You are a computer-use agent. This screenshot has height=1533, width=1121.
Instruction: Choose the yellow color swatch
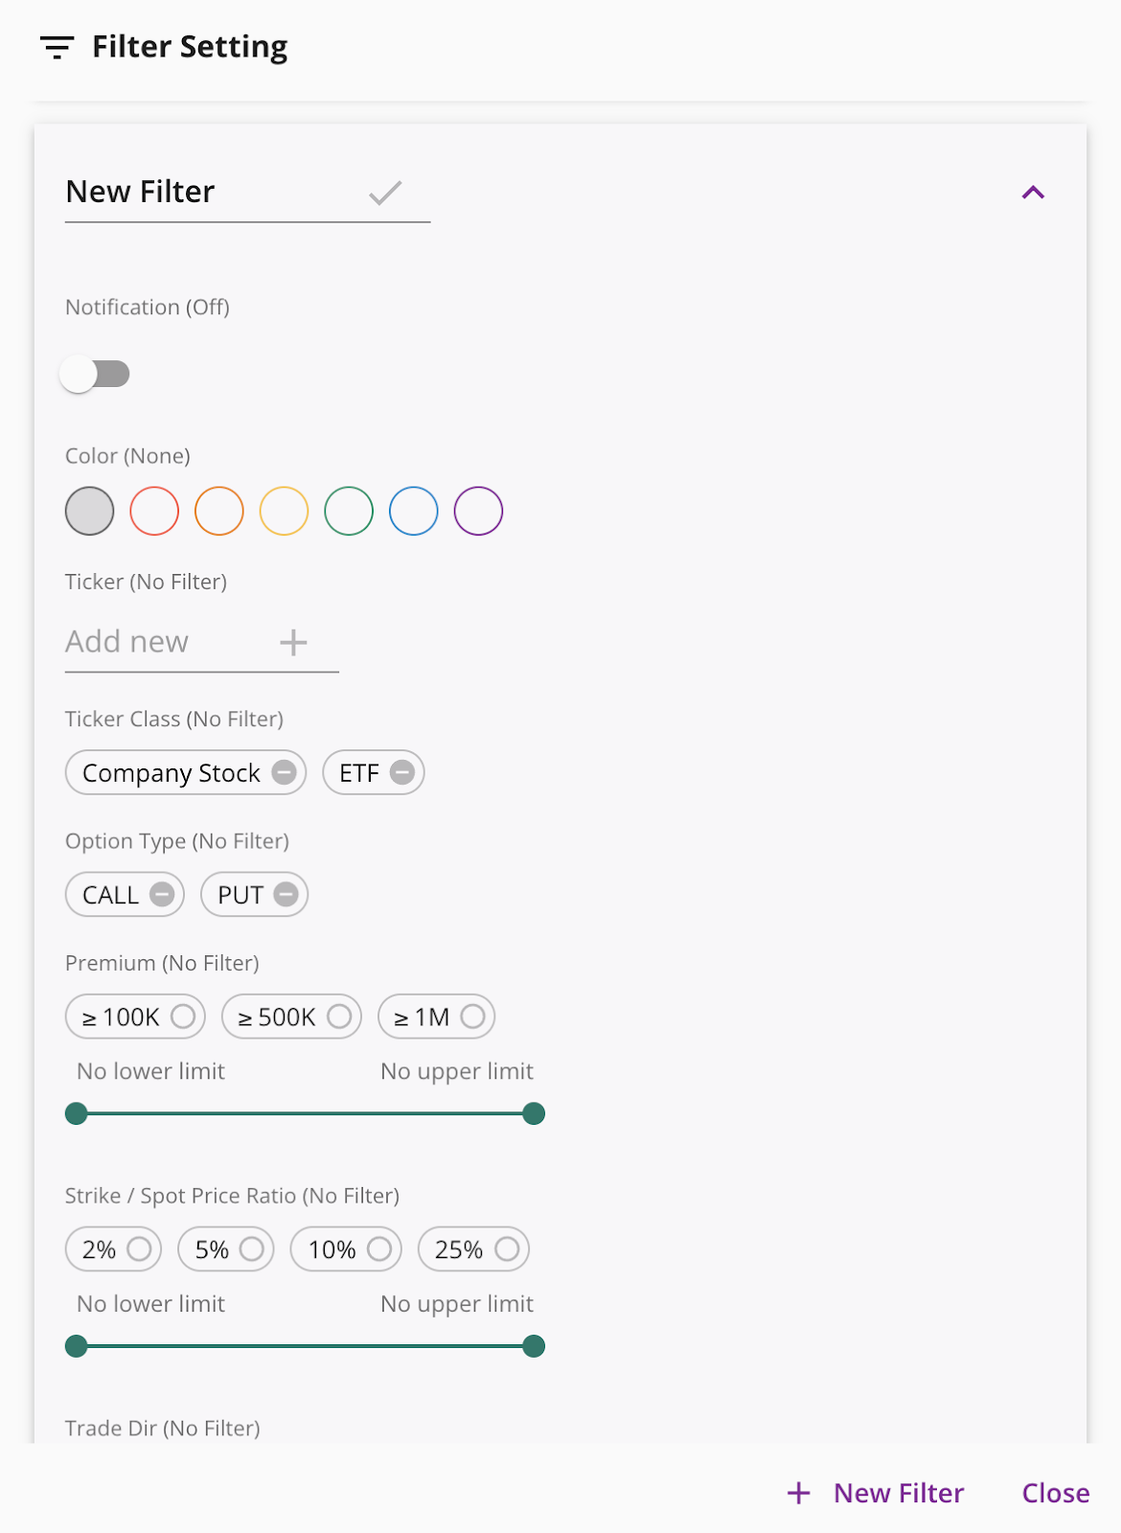284,511
